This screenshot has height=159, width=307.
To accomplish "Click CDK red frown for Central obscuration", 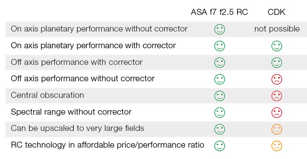I will tap(277, 96).
